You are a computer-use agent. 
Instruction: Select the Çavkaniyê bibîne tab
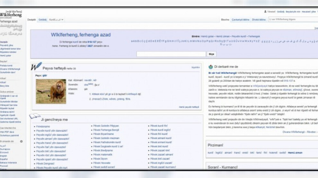pos(240,20)
